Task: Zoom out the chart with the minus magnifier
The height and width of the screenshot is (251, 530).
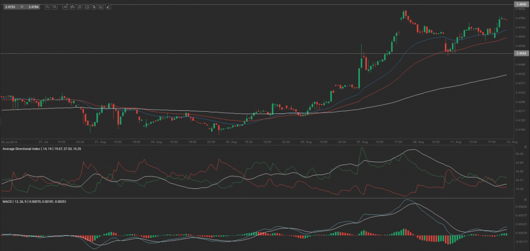Action: 48,7
